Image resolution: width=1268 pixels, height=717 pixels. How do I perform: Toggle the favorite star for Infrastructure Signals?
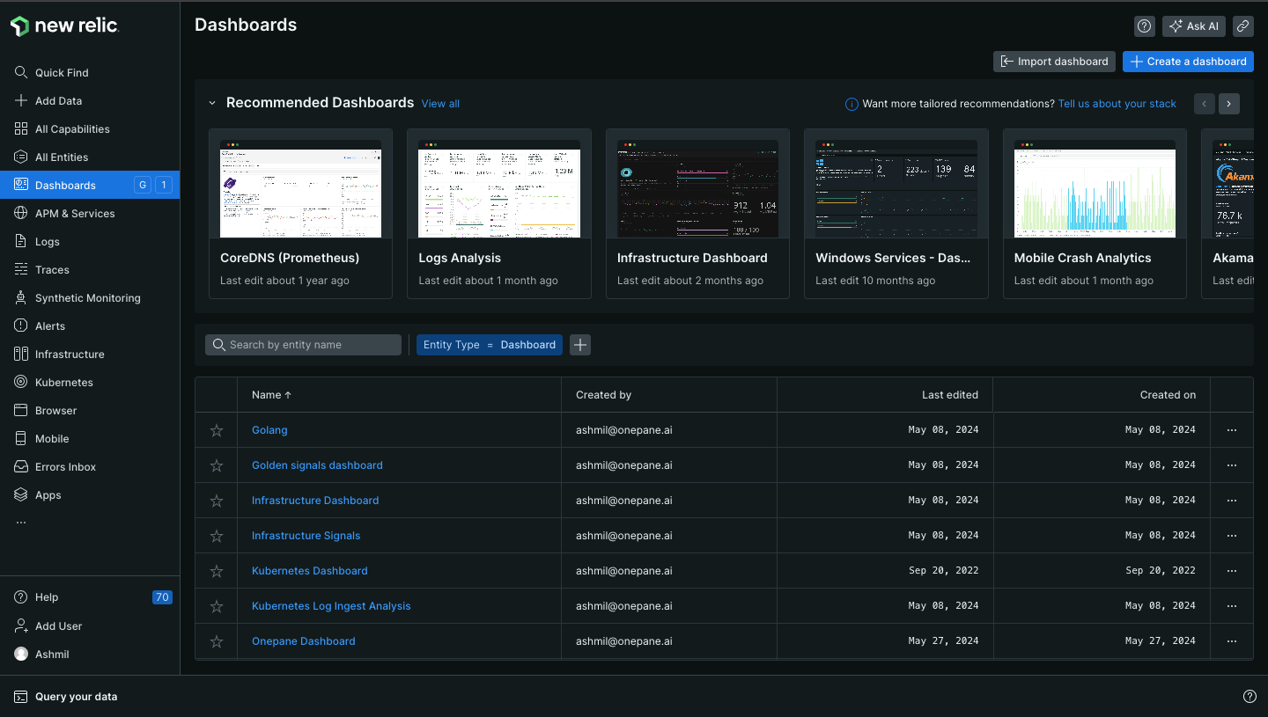pos(217,536)
